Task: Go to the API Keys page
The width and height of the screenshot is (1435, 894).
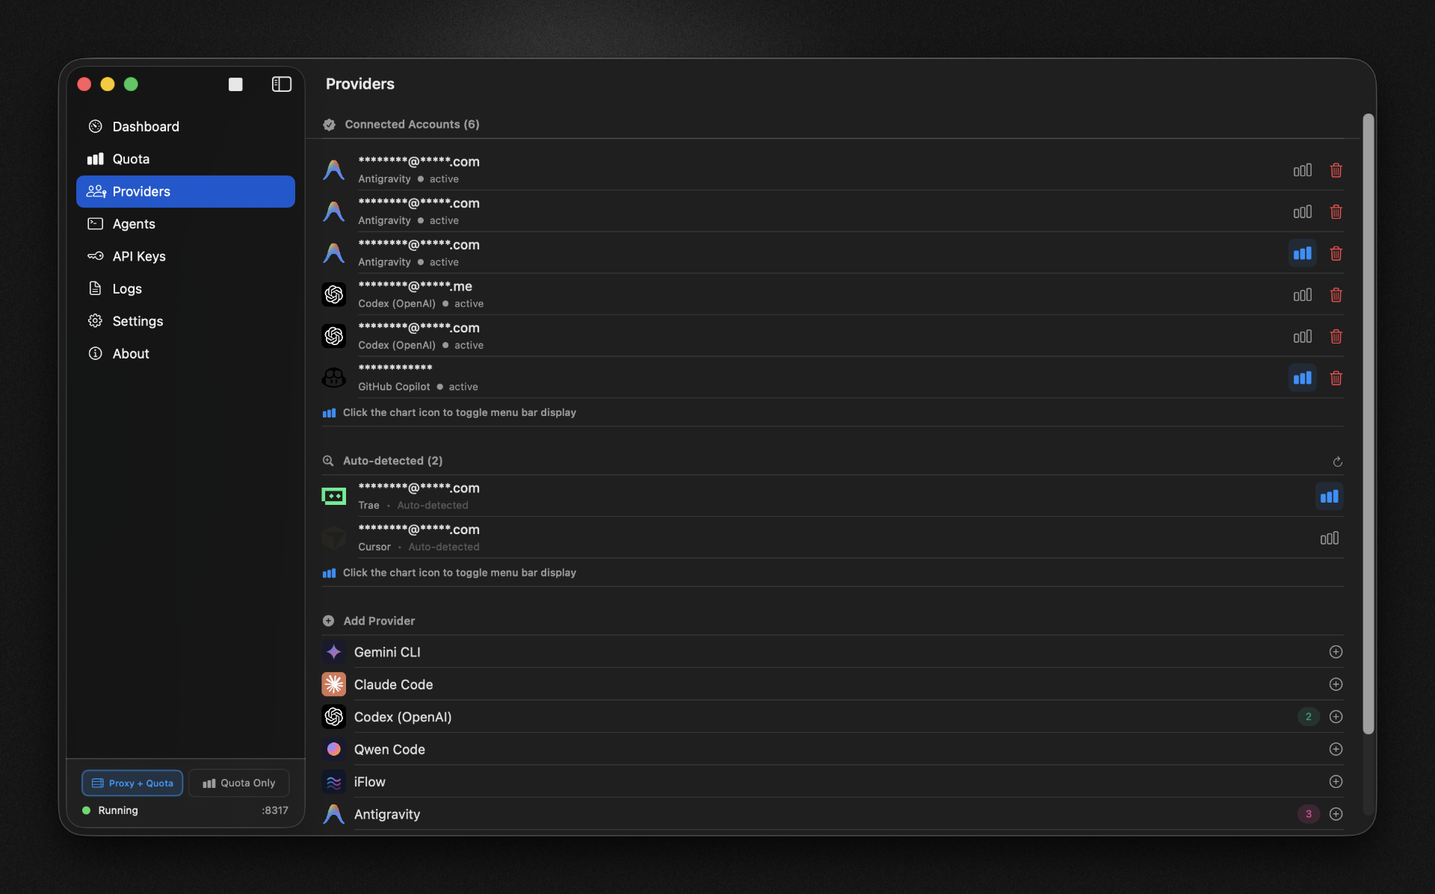Action: (x=139, y=256)
